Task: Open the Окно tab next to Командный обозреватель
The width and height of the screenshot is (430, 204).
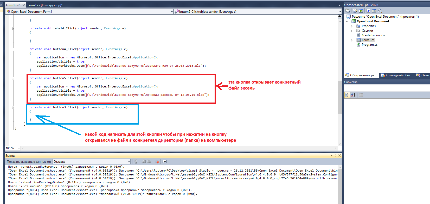Action: click(x=422, y=75)
